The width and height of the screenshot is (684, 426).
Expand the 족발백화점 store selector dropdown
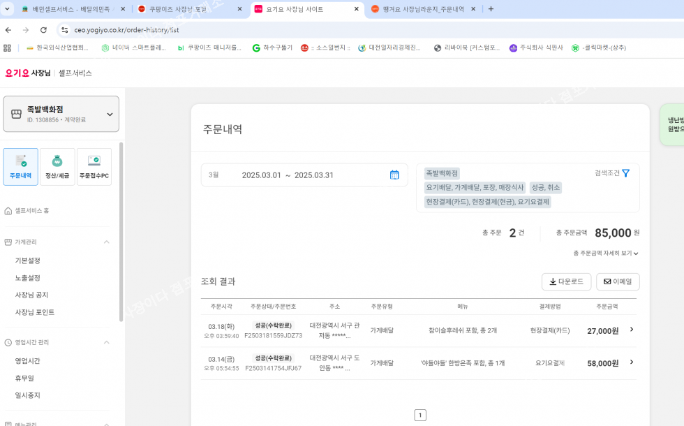coord(110,115)
